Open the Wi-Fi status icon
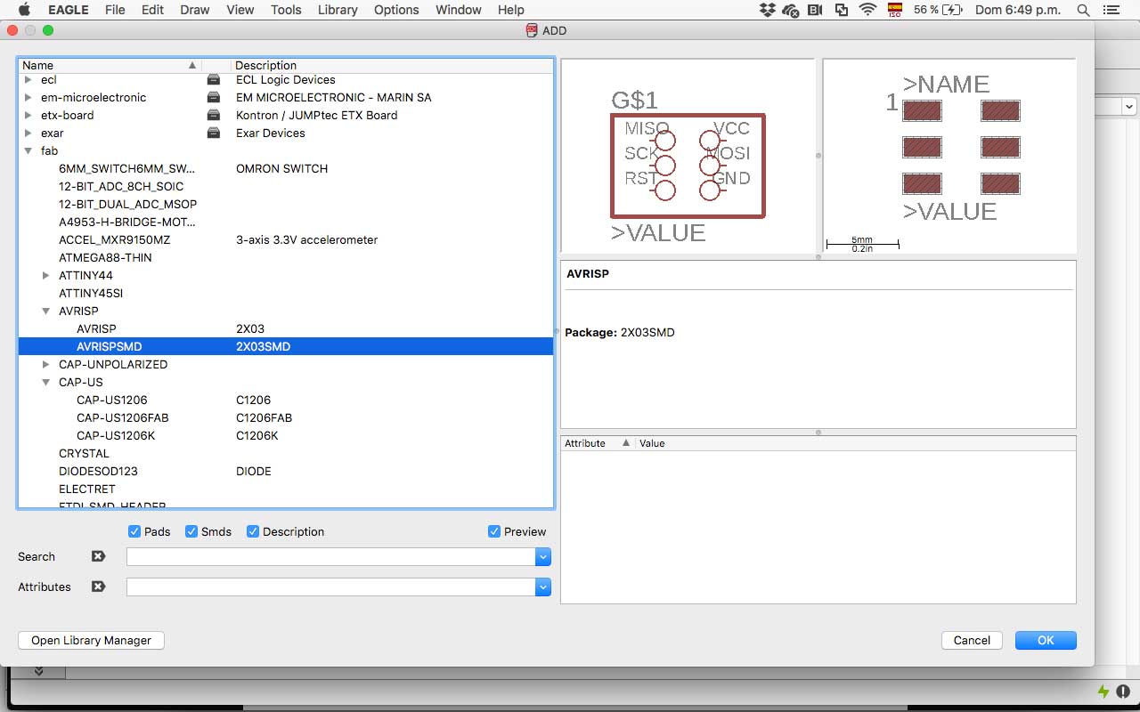Screen dimensions: 1140x712 [x=867, y=10]
